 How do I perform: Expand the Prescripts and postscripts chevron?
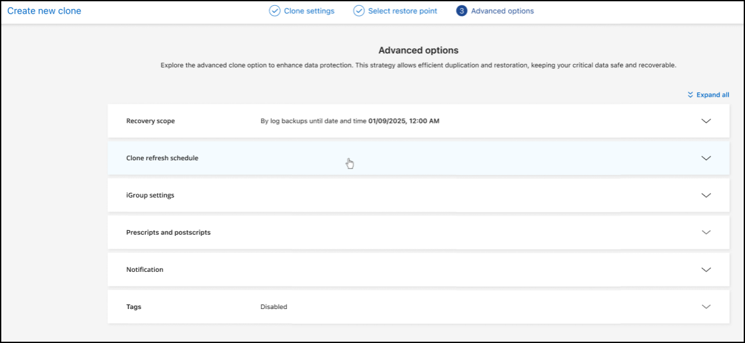coord(706,233)
